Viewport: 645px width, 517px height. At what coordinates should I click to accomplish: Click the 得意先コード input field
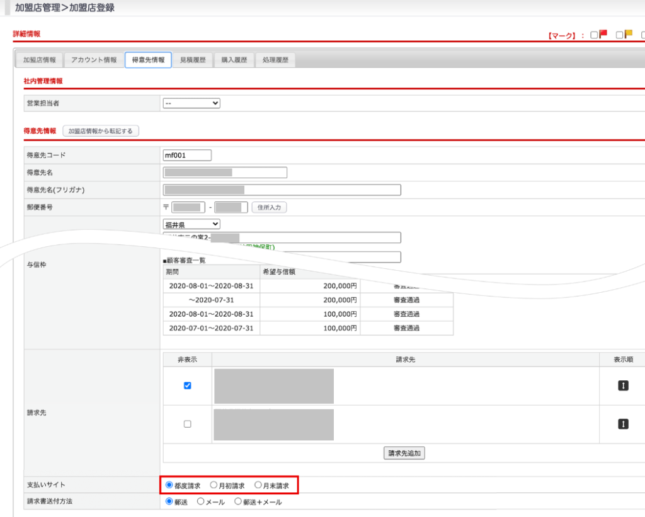187,155
